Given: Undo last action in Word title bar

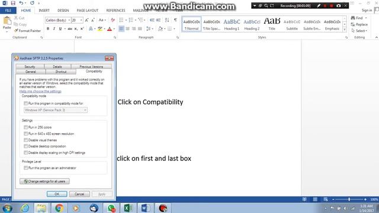Looking at the screenshot, I should pyautogui.click(x=21, y=3).
